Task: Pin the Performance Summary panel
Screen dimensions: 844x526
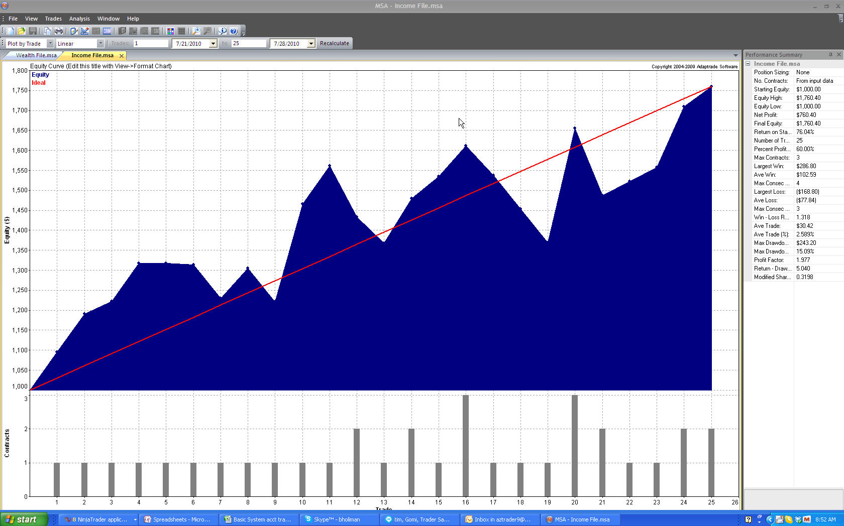Action: 830,55
